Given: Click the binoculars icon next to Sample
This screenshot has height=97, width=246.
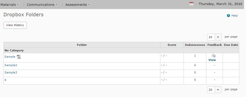Looking at the screenshot, I should coord(19,57).
